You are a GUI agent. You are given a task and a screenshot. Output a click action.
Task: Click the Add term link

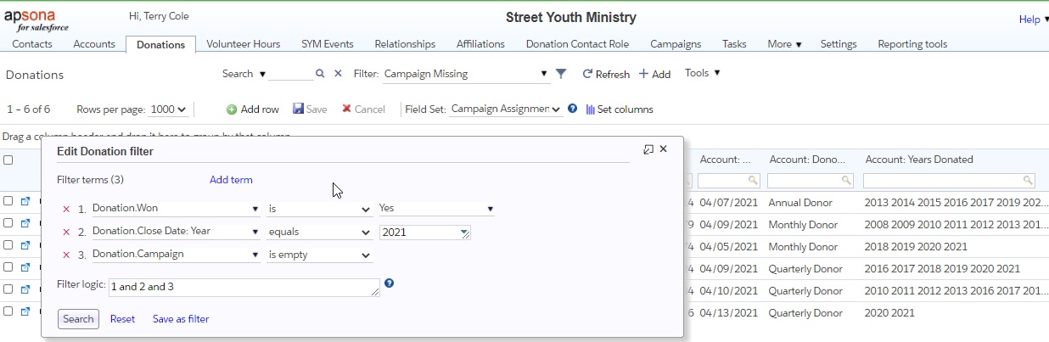231,180
